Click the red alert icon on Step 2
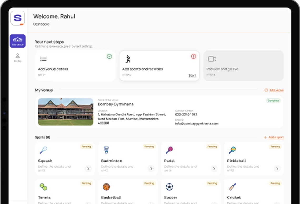Image resolution: width=300 pixels, height=204 pixels. click(x=193, y=56)
